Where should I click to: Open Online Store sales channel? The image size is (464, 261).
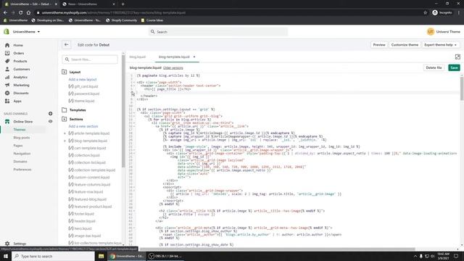(x=22, y=122)
